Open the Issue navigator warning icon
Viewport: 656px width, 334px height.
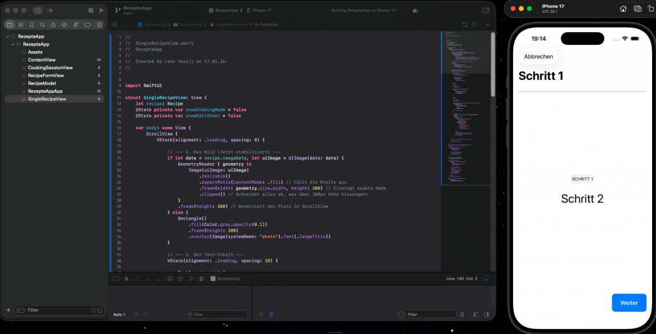point(53,25)
